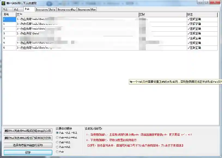Select the Pak tab
222x158 pixels.
pyautogui.click(x=29, y=9)
